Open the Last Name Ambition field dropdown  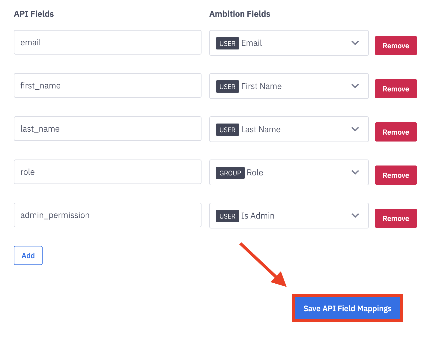click(x=288, y=129)
